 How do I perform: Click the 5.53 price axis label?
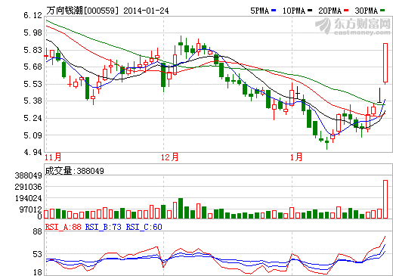click(32, 84)
